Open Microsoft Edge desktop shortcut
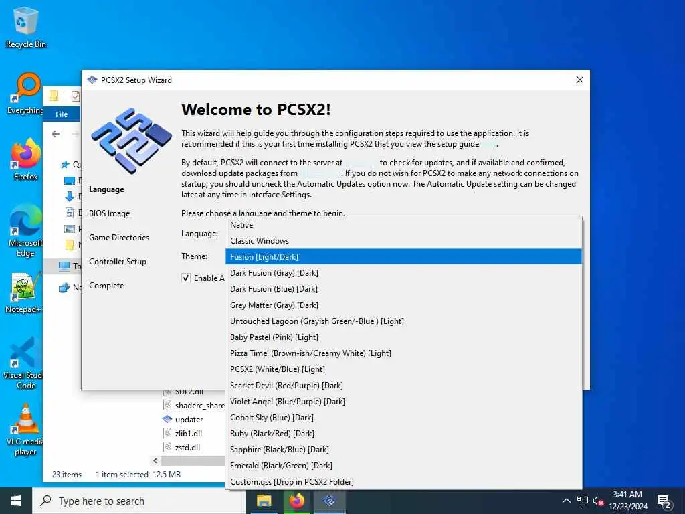Viewport: 685px width, 514px height. click(x=26, y=231)
